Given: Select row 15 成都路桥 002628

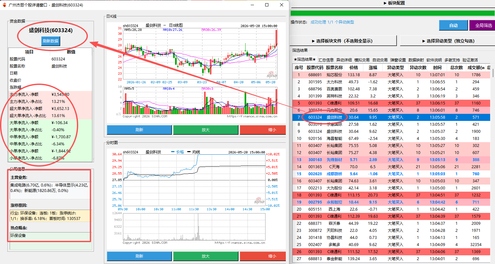Looking at the screenshot, I should (392, 174).
